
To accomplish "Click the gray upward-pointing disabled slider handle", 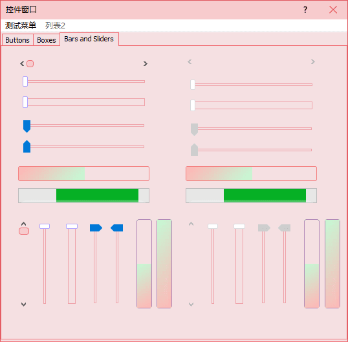I will tap(195, 150).
